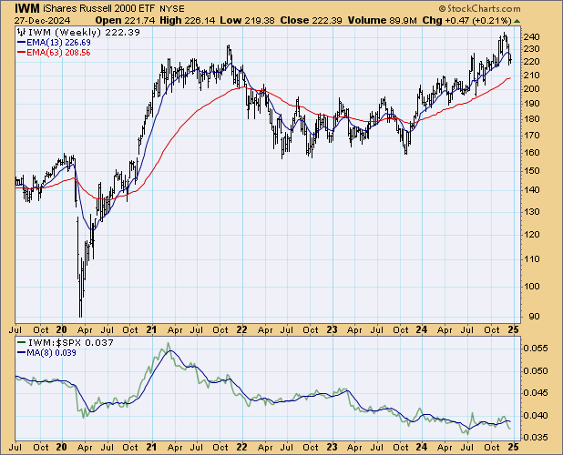Click the IWM (Weekly) 222.39 legend entry
The image size is (563, 455).
click(84, 32)
